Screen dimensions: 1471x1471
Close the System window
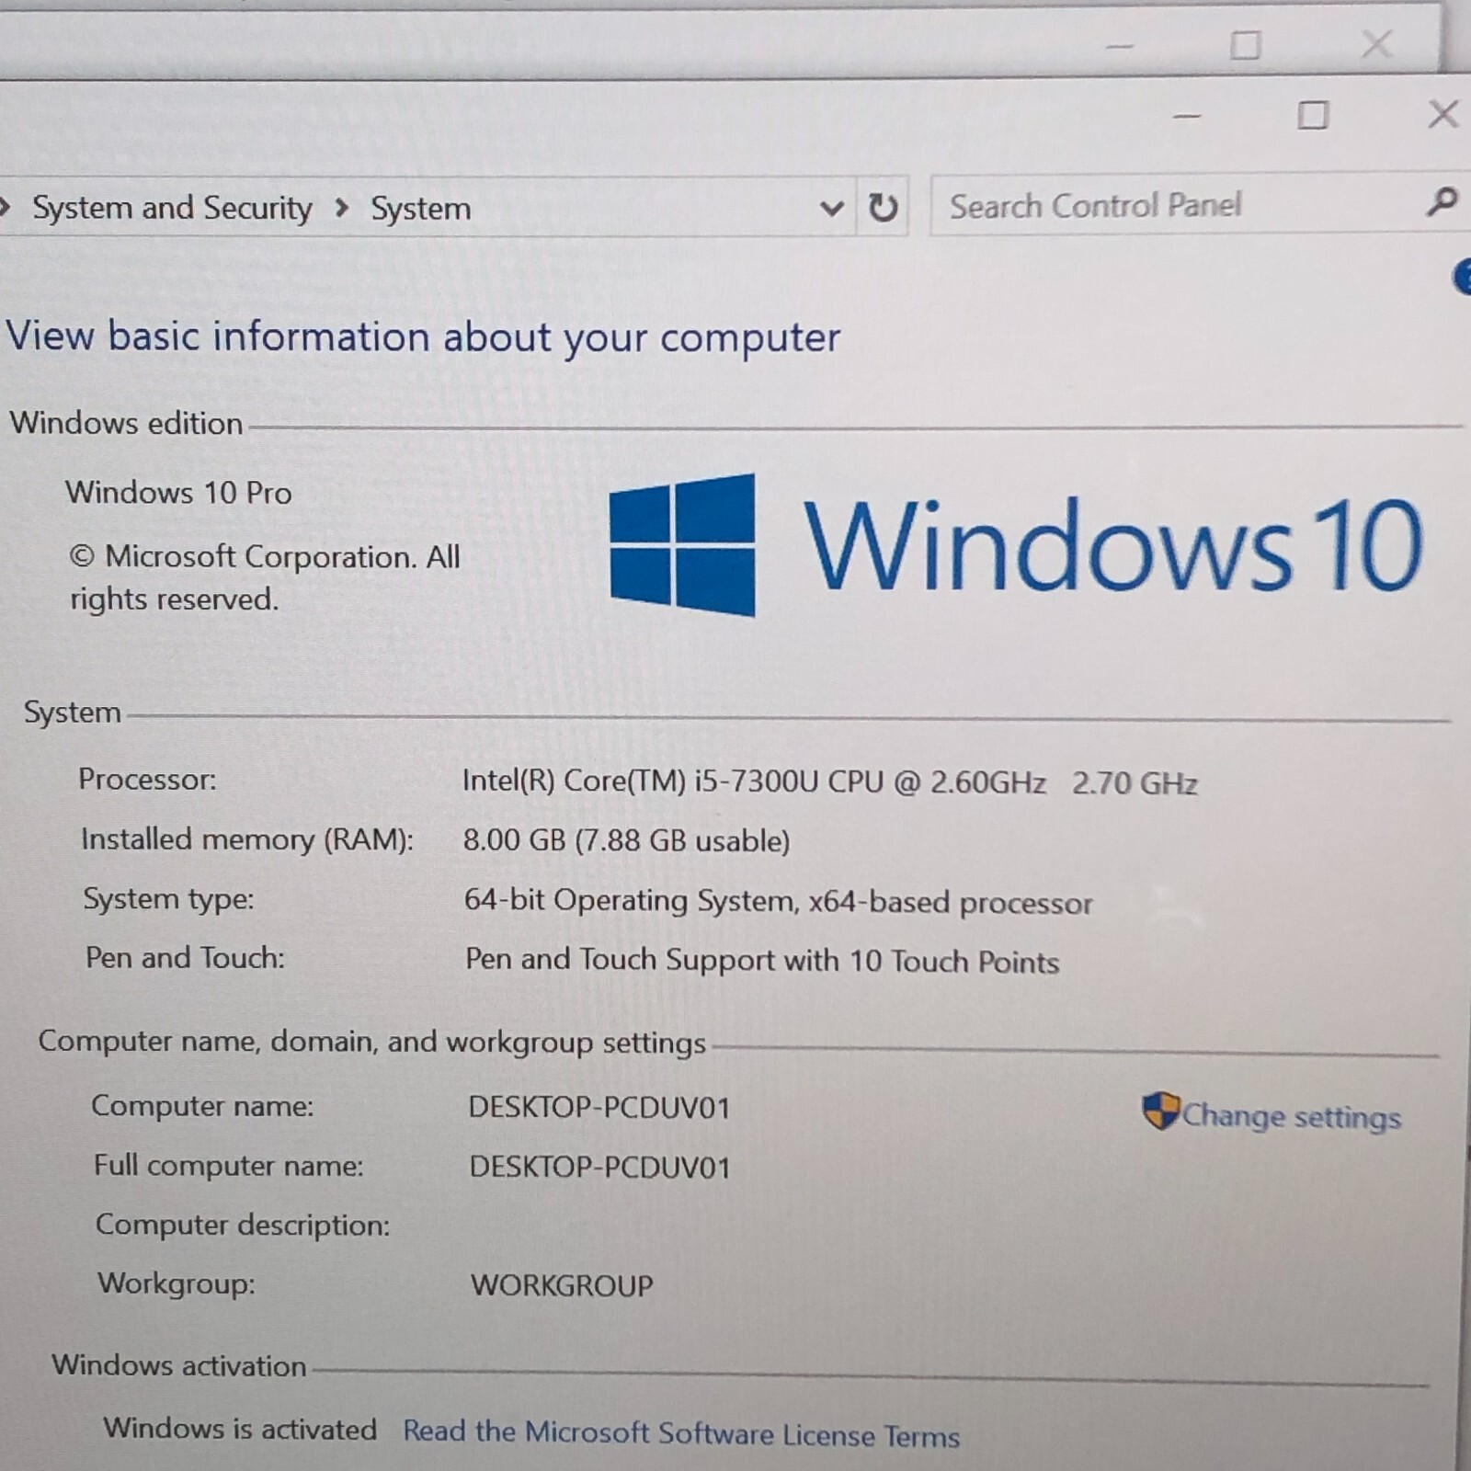tap(1442, 114)
